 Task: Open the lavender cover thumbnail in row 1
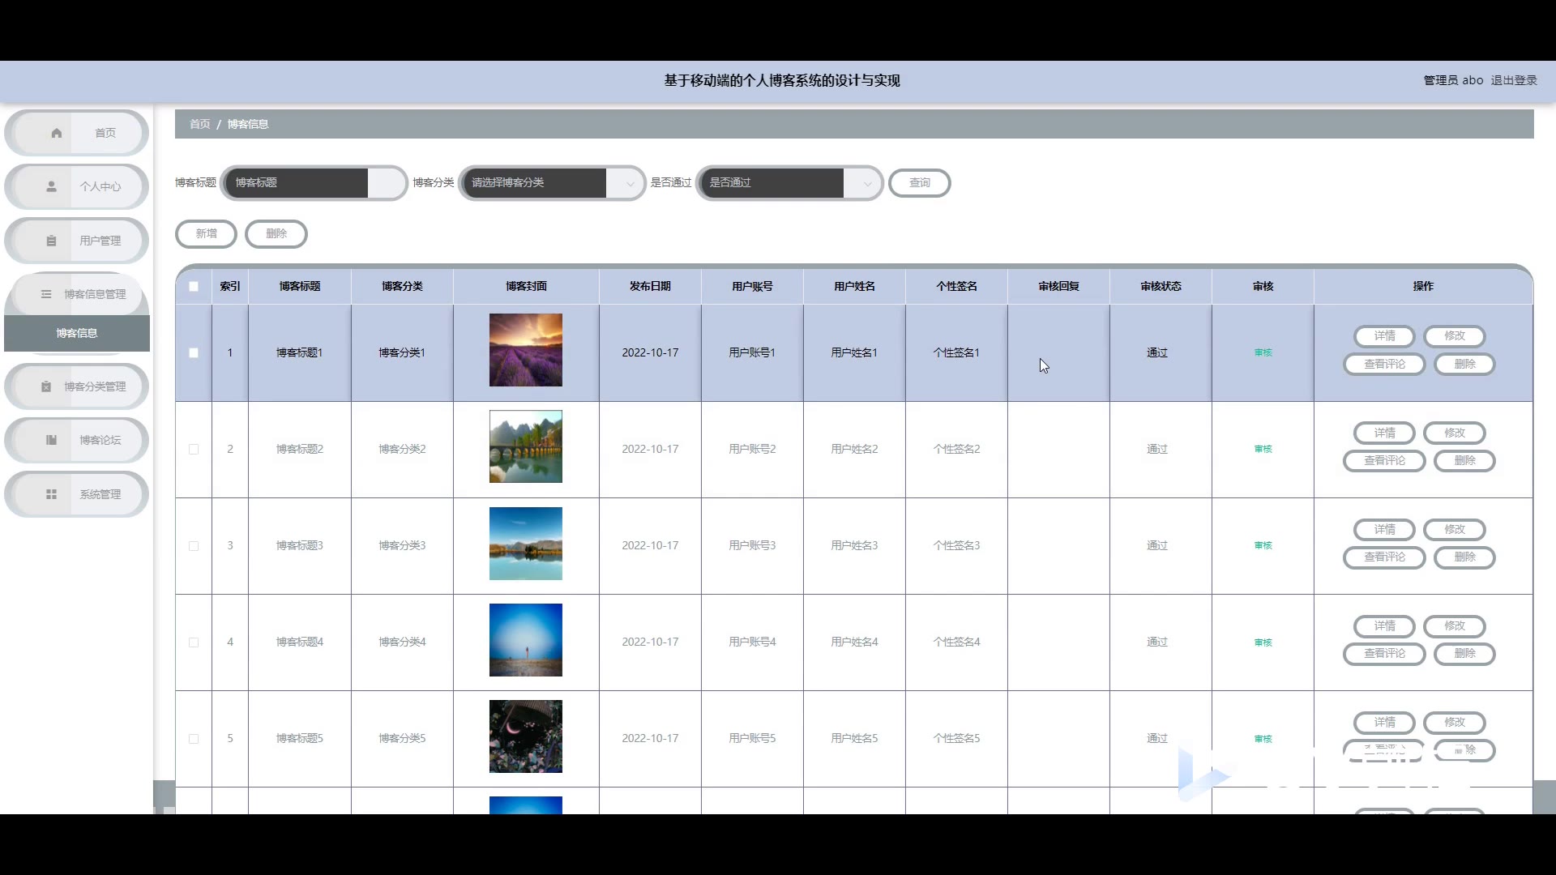coord(525,350)
